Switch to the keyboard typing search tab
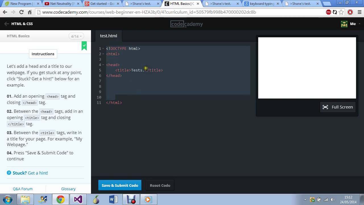 pyautogui.click(x=262, y=4)
